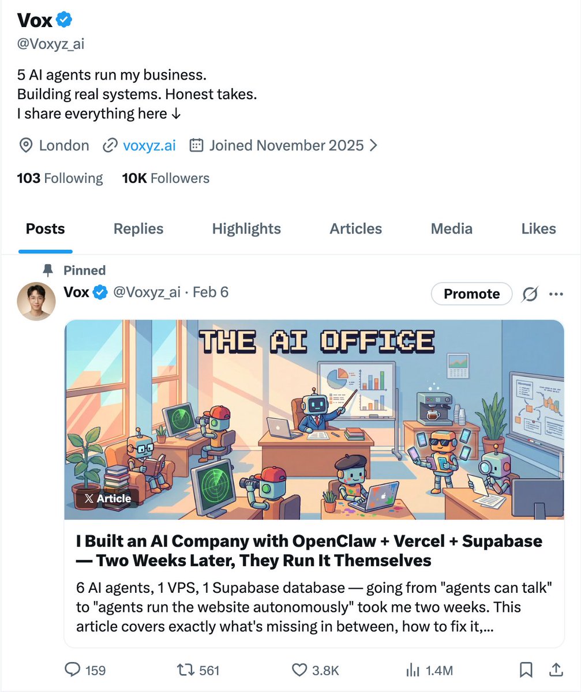Click the blue verified badge beside Vox title
Image resolution: width=581 pixels, height=692 pixels.
tap(63, 20)
